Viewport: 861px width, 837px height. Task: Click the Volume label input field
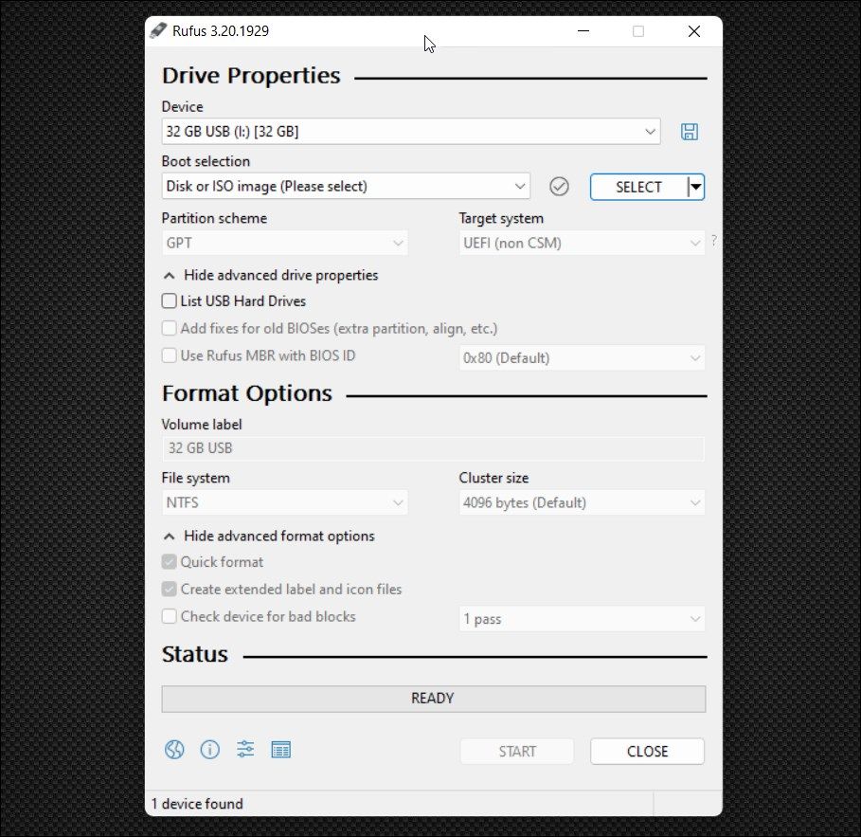(433, 448)
